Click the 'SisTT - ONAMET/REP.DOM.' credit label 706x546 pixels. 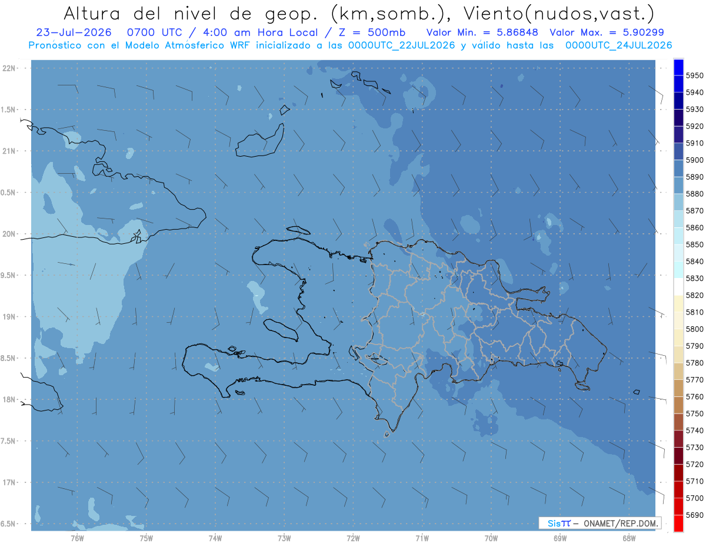600,523
